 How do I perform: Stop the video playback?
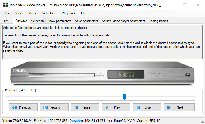click(x=147, y=107)
